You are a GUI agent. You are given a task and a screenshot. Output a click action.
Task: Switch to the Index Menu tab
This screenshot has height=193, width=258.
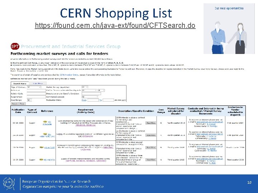(x=38, y=83)
